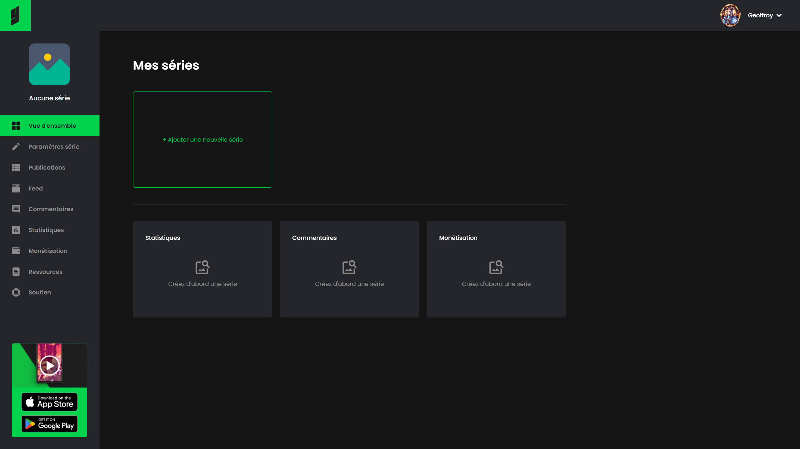Image resolution: width=800 pixels, height=449 pixels.
Task: Click the pencil icon for Paramètres série
Action: click(x=16, y=146)
